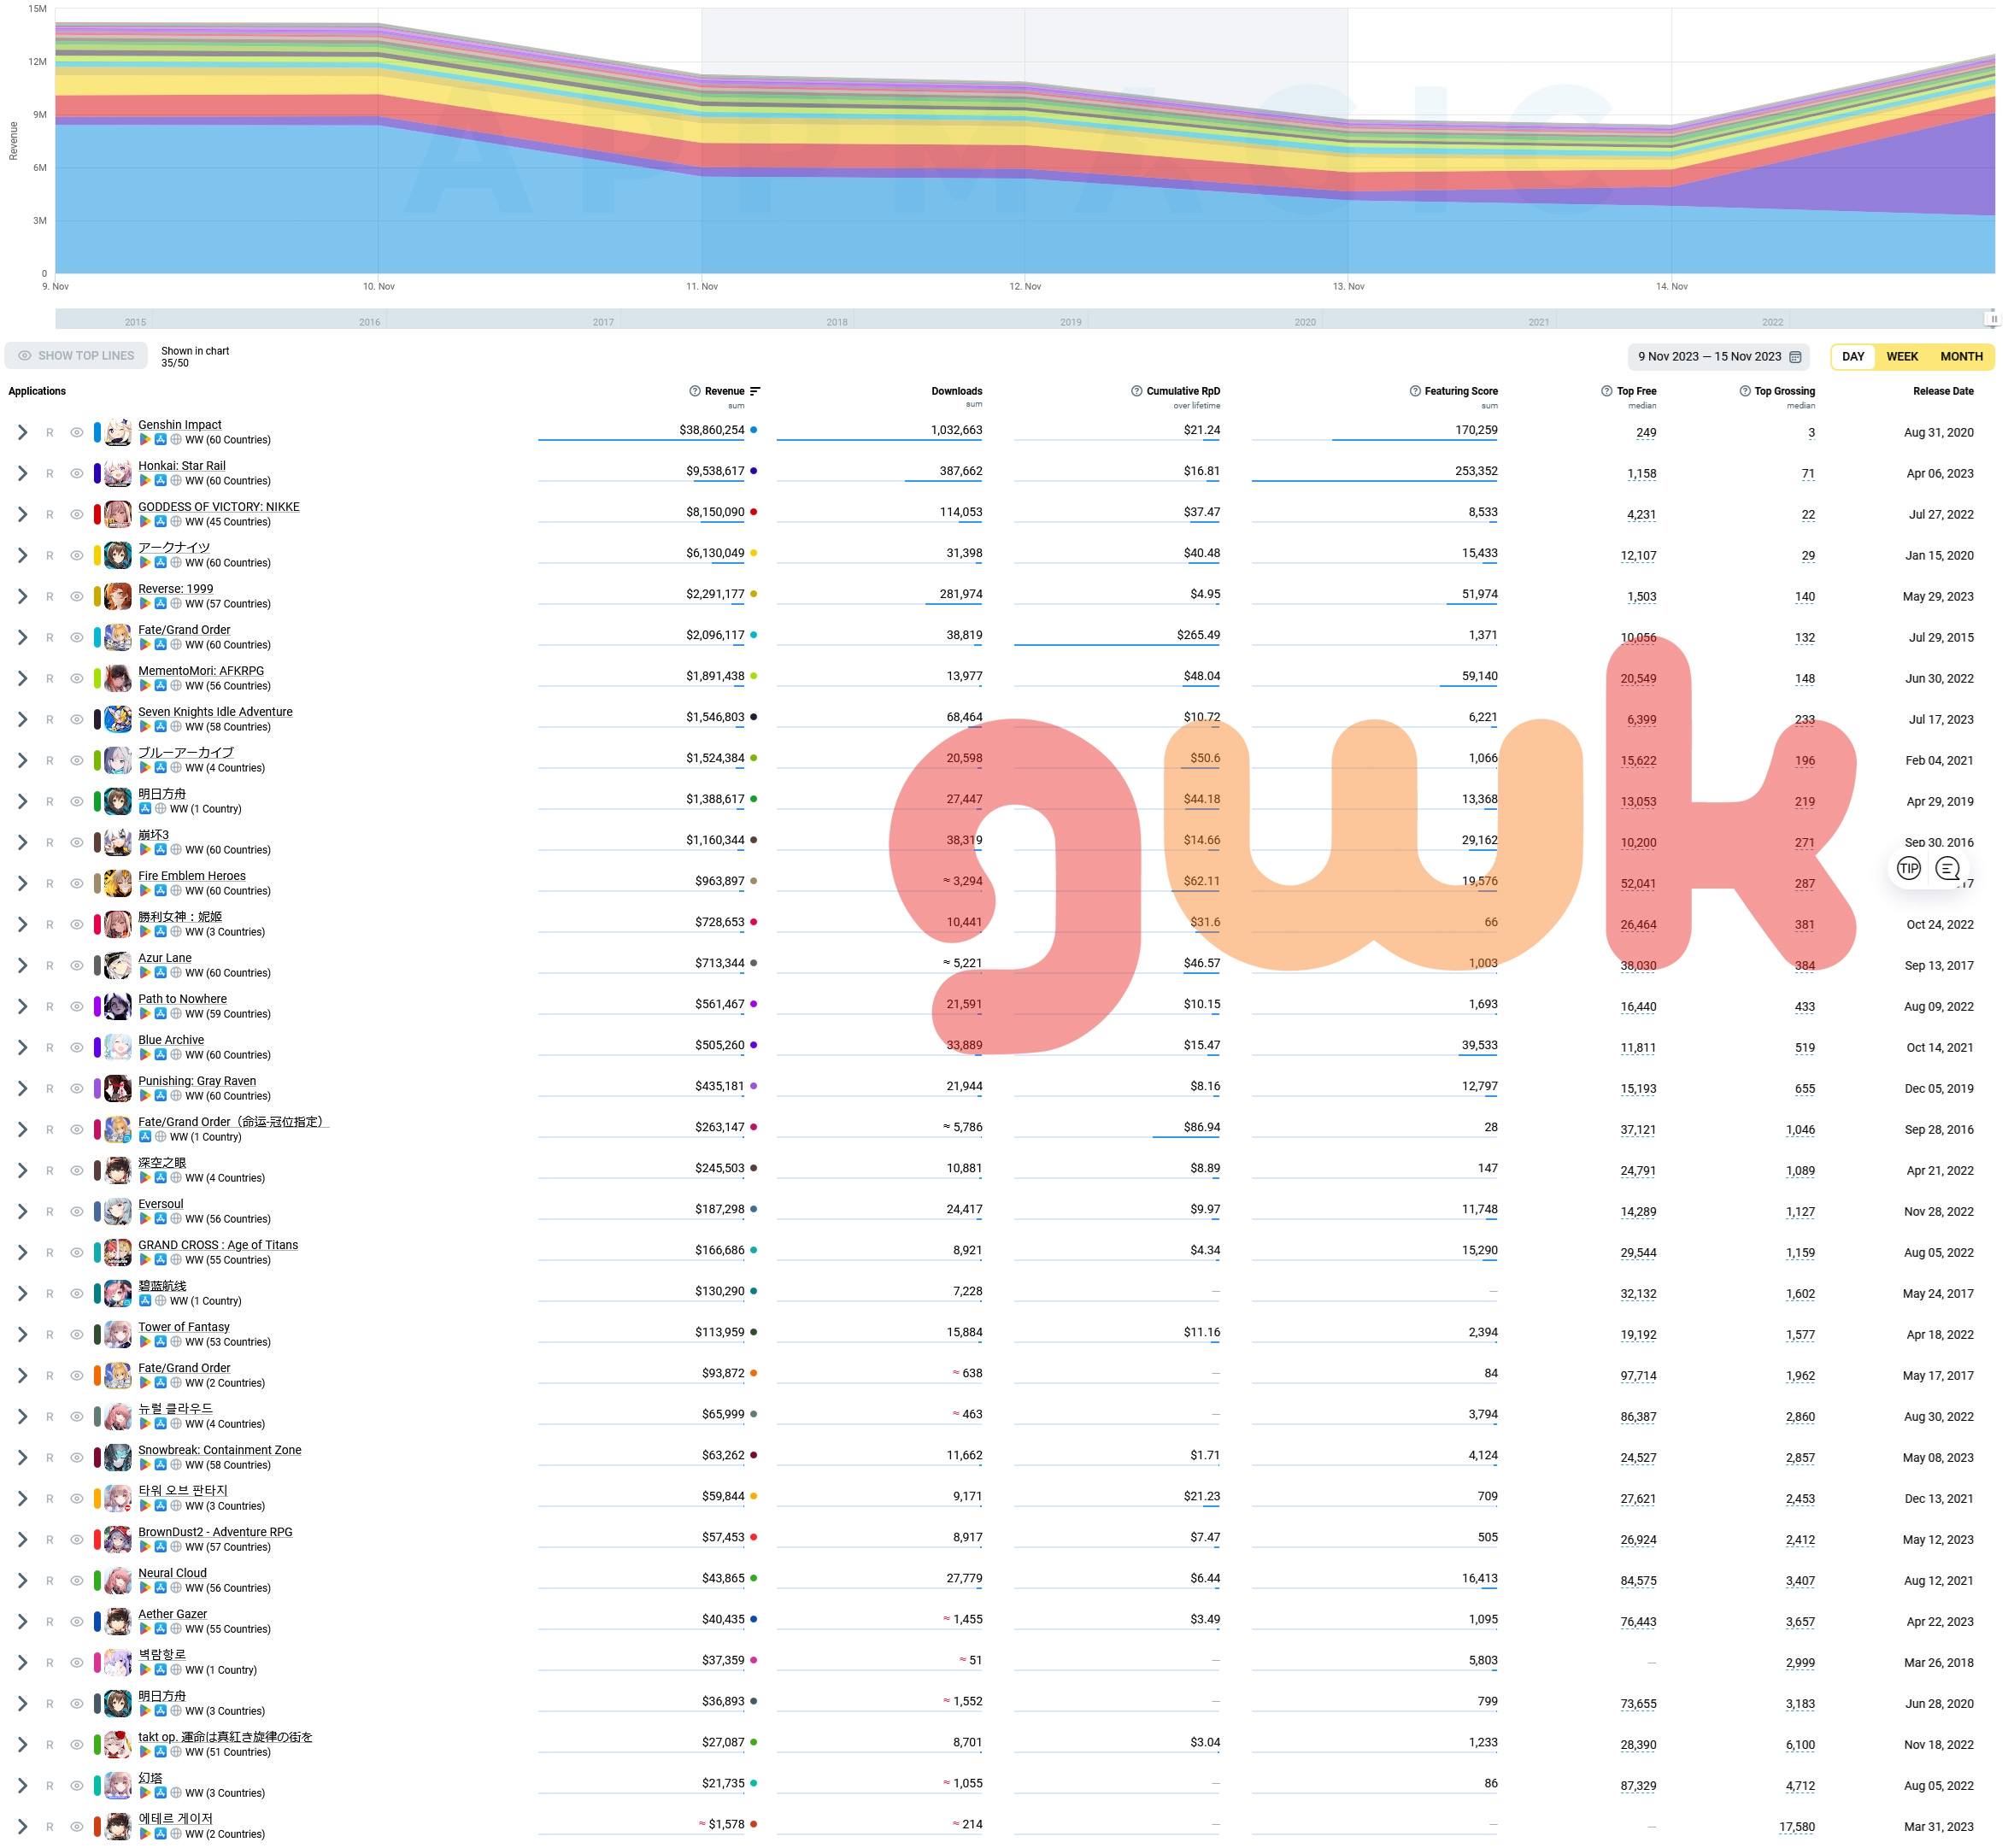Click the Aether Gazer app icon

(118, 1621)
